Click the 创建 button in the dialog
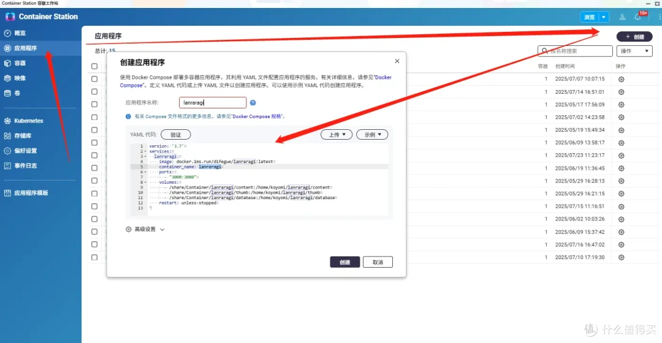The height and width of the screenshot is (343, 662). 345,262
